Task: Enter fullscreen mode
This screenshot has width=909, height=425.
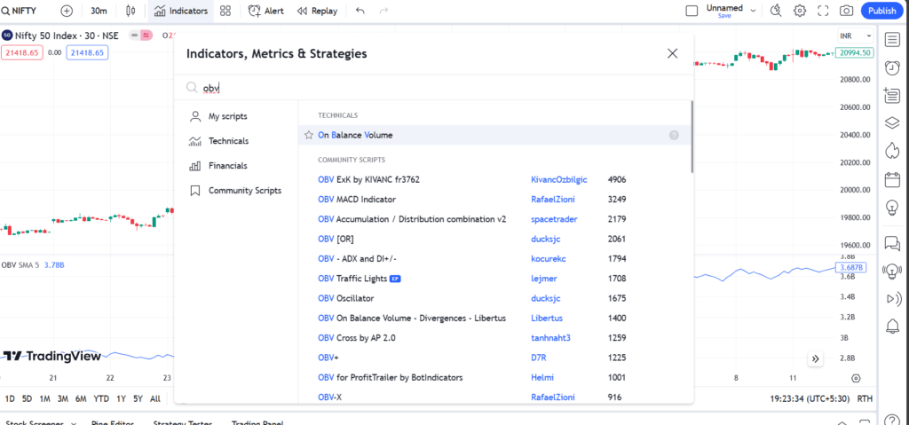Action: pos(823,11)
